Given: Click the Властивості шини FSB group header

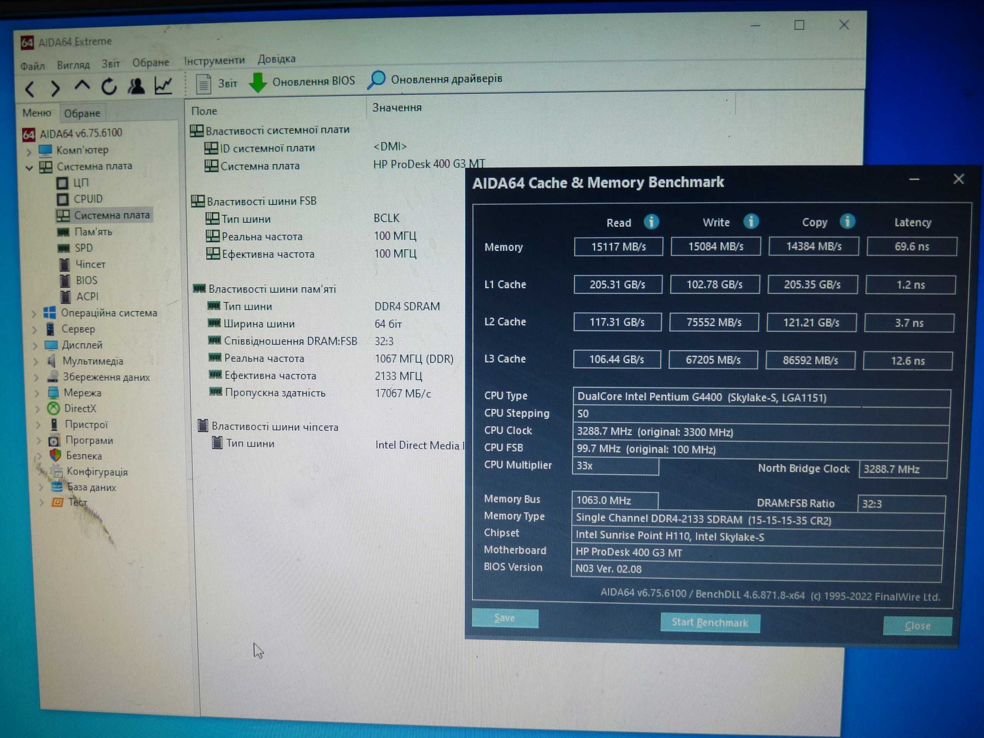Looking at the screenshot, I should coord(254,201).
